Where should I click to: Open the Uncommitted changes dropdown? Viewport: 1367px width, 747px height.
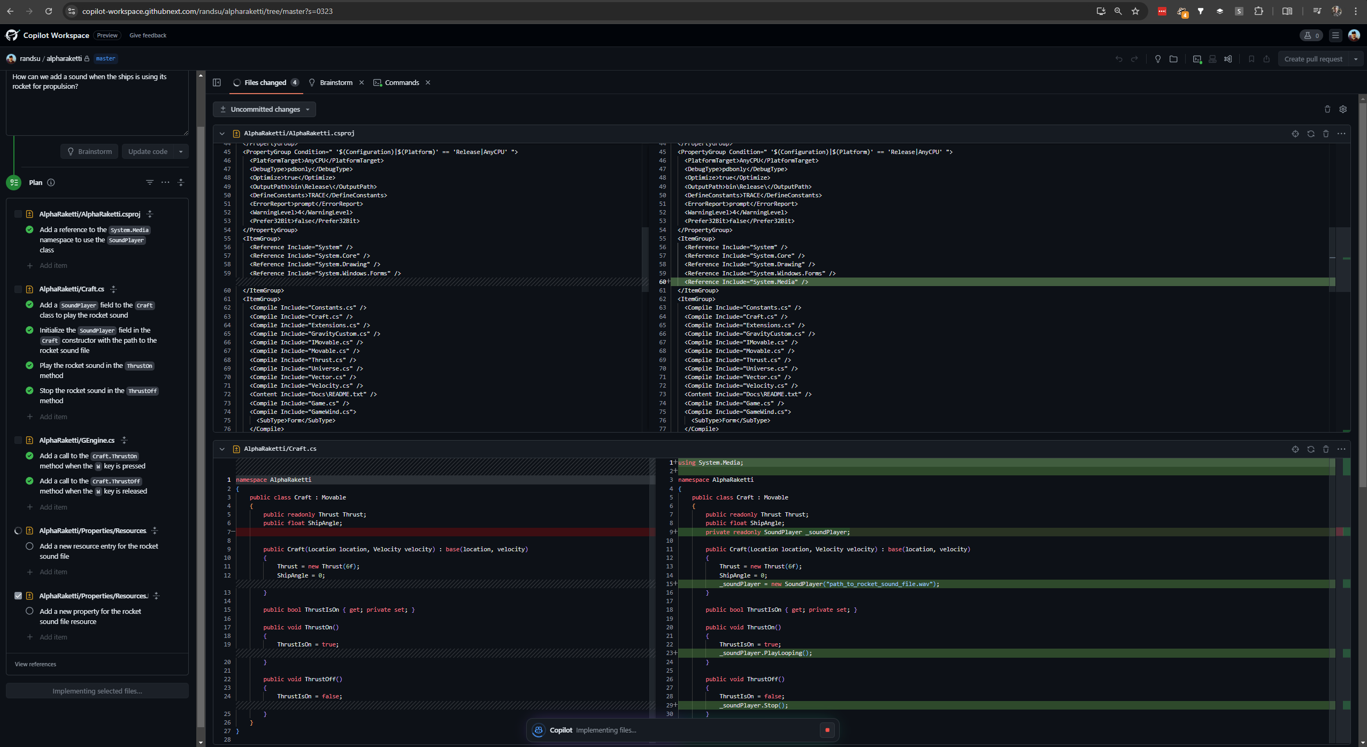coord(265,109)
